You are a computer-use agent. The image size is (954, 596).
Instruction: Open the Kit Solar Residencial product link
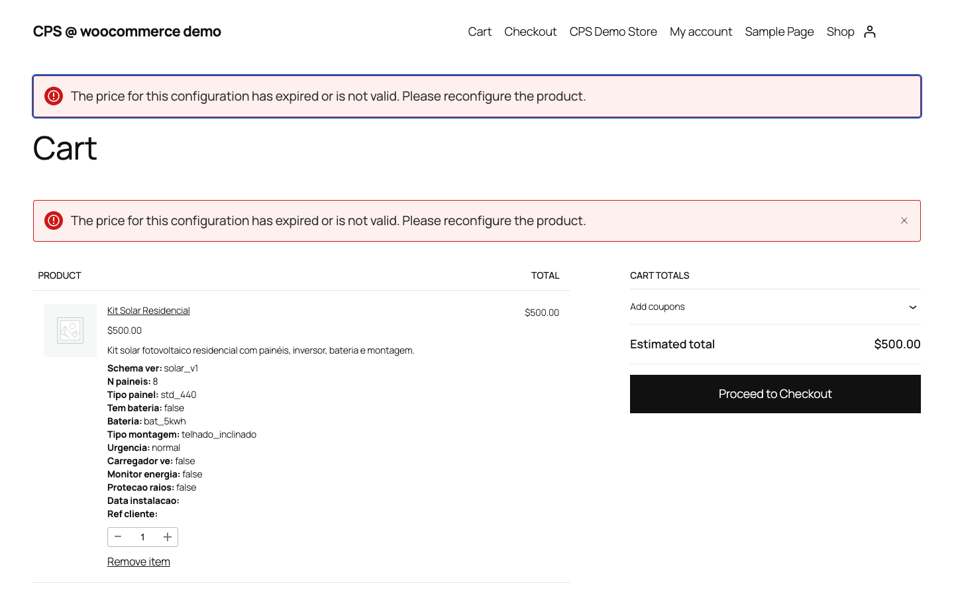click(148, 310)
